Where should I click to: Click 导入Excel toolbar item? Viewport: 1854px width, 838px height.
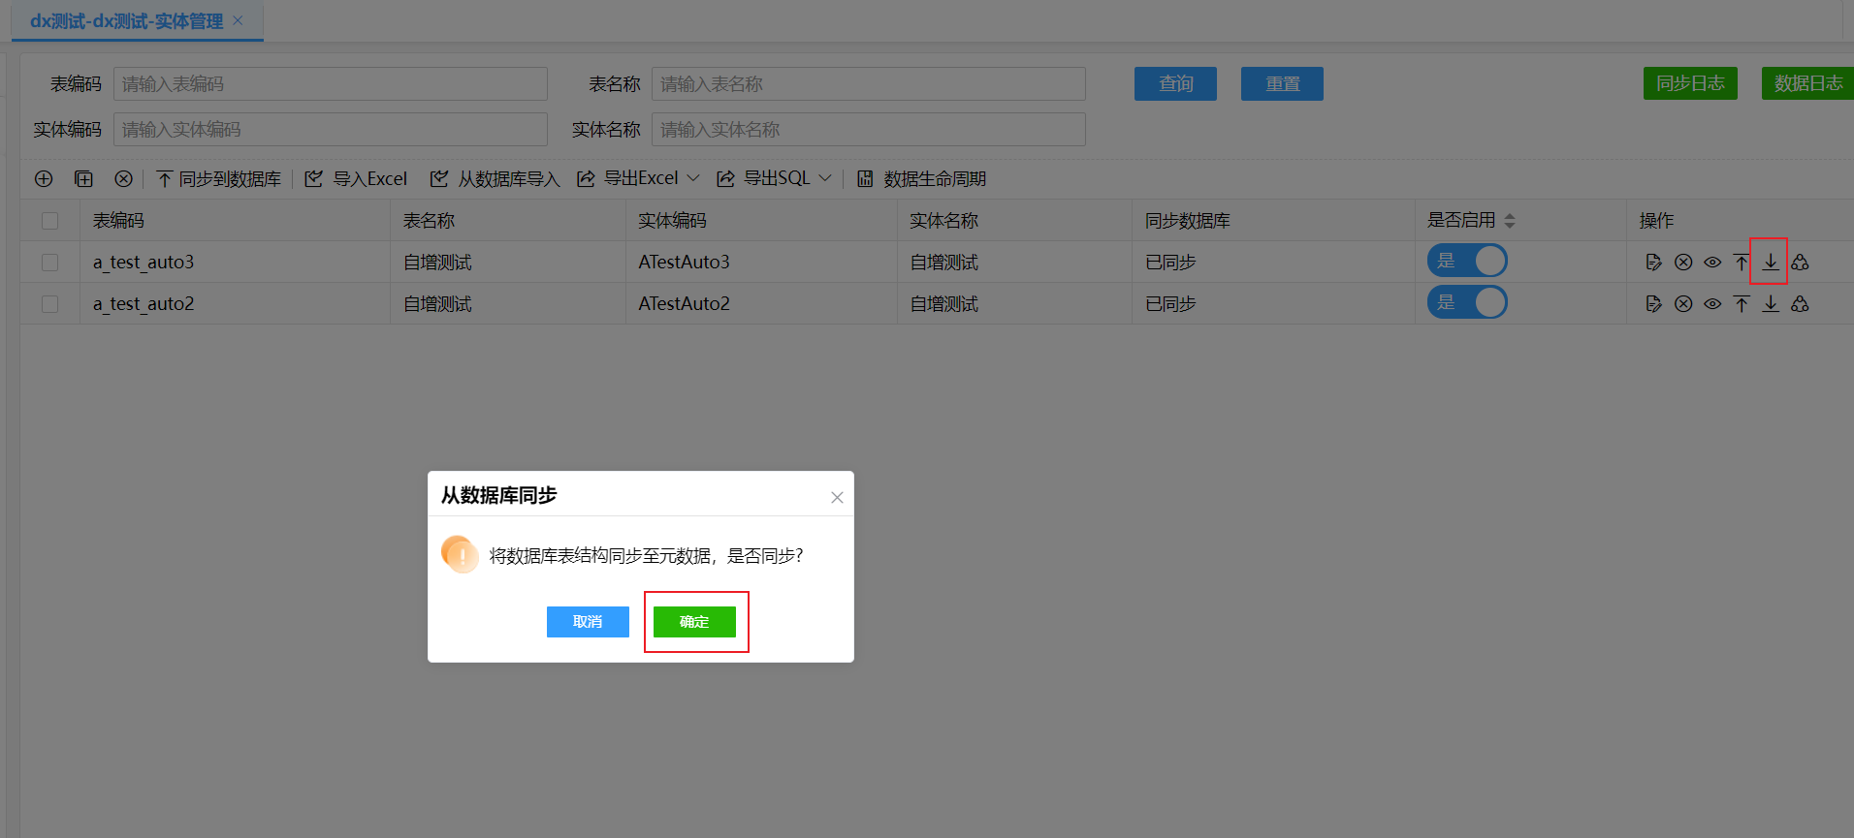356,179
